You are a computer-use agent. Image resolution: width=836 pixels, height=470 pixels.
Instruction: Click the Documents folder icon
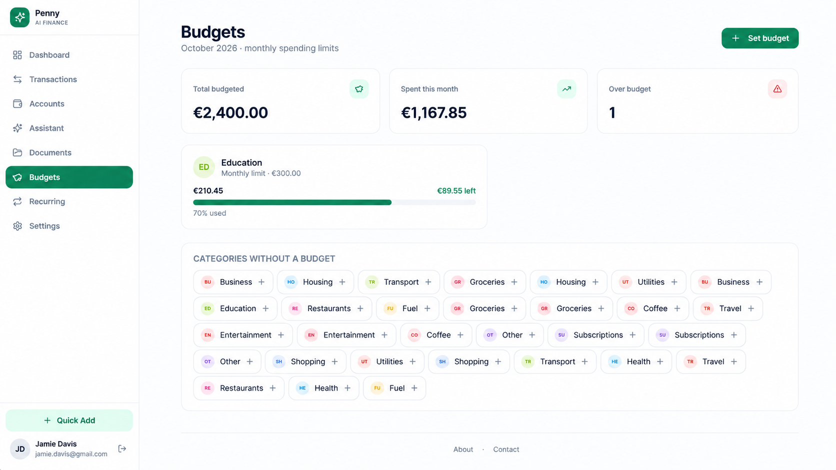(x=17, y=153)
